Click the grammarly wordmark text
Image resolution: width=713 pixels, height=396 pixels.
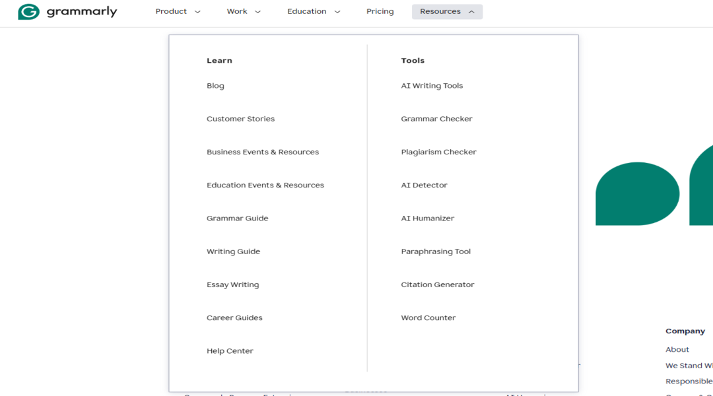[82, 11]
